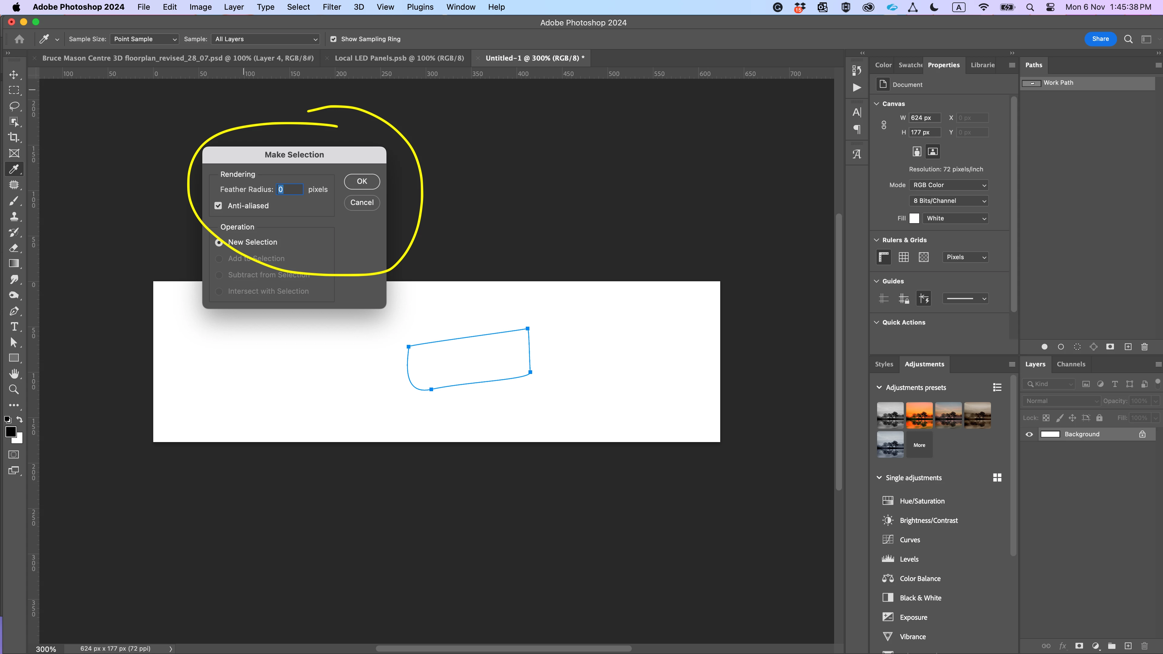Select the Hand tool
The image size is (1163, 654).
coord(14,373)
